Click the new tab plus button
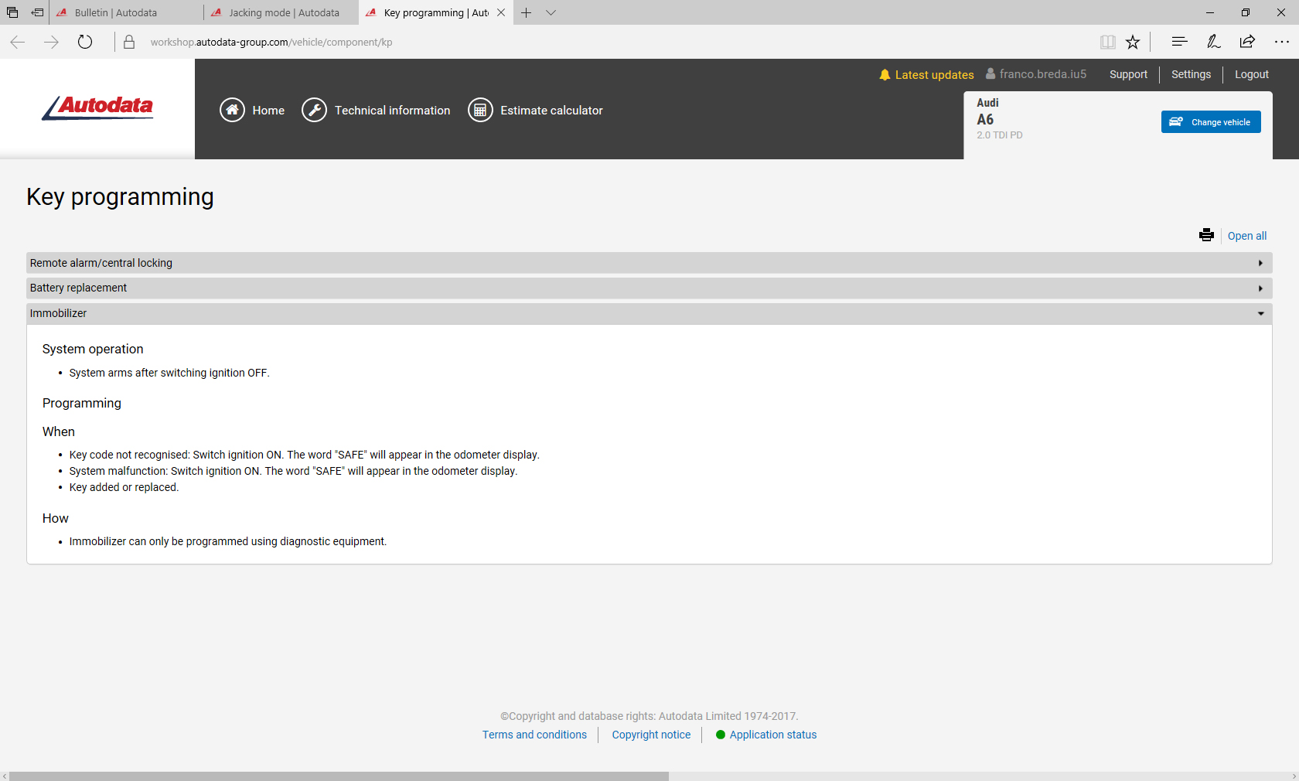1299x781 pixels. (x=526, y=12)
